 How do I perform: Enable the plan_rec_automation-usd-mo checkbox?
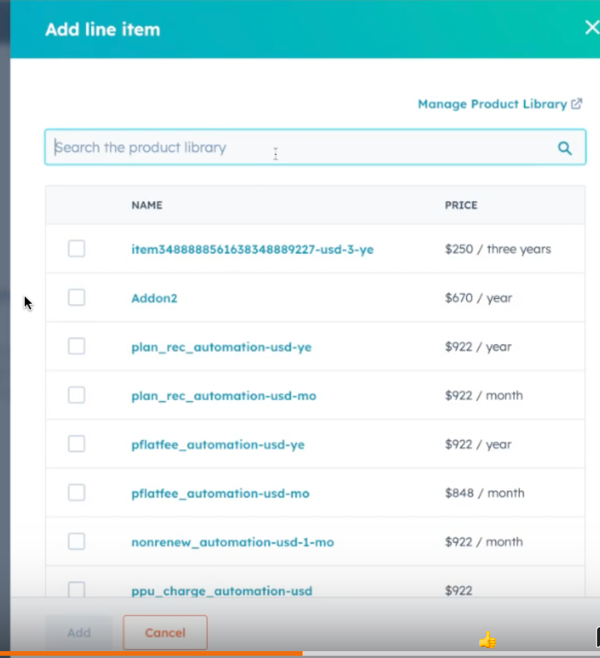(76, 395)
